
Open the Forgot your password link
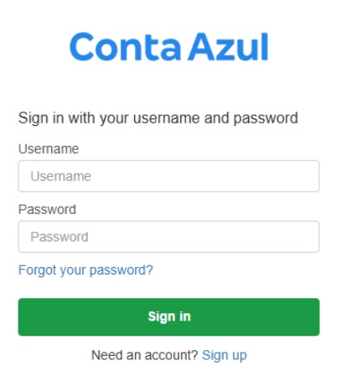[x=85, y=270]
